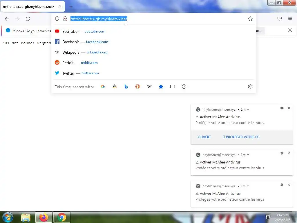The height and width of the screenshot is (223, 297).
Task: Search this time with Bing
Action: tap(126, 87)
